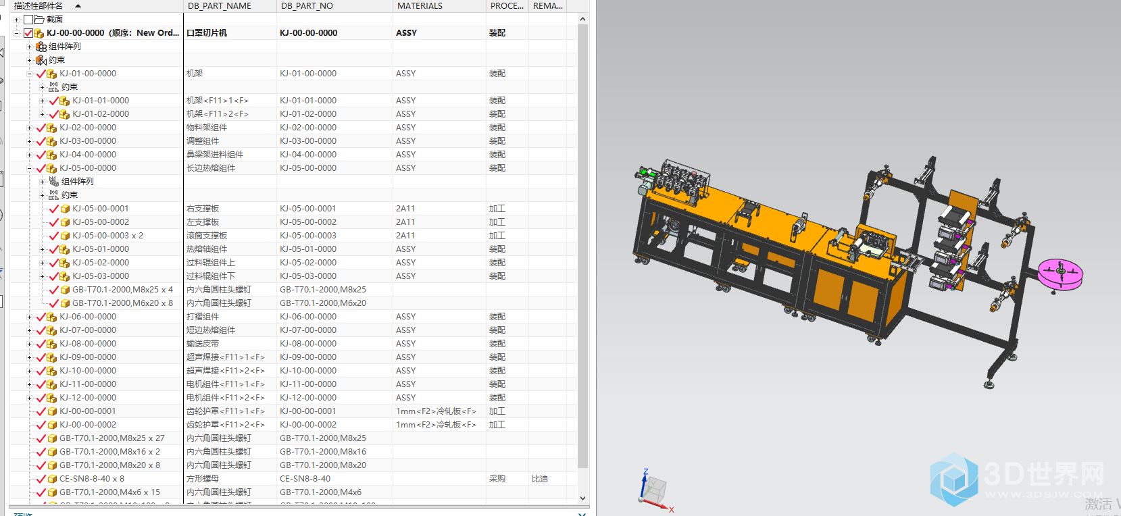Toggle visibility checkmark of KJ-10-00-0000

pos(41,371)
